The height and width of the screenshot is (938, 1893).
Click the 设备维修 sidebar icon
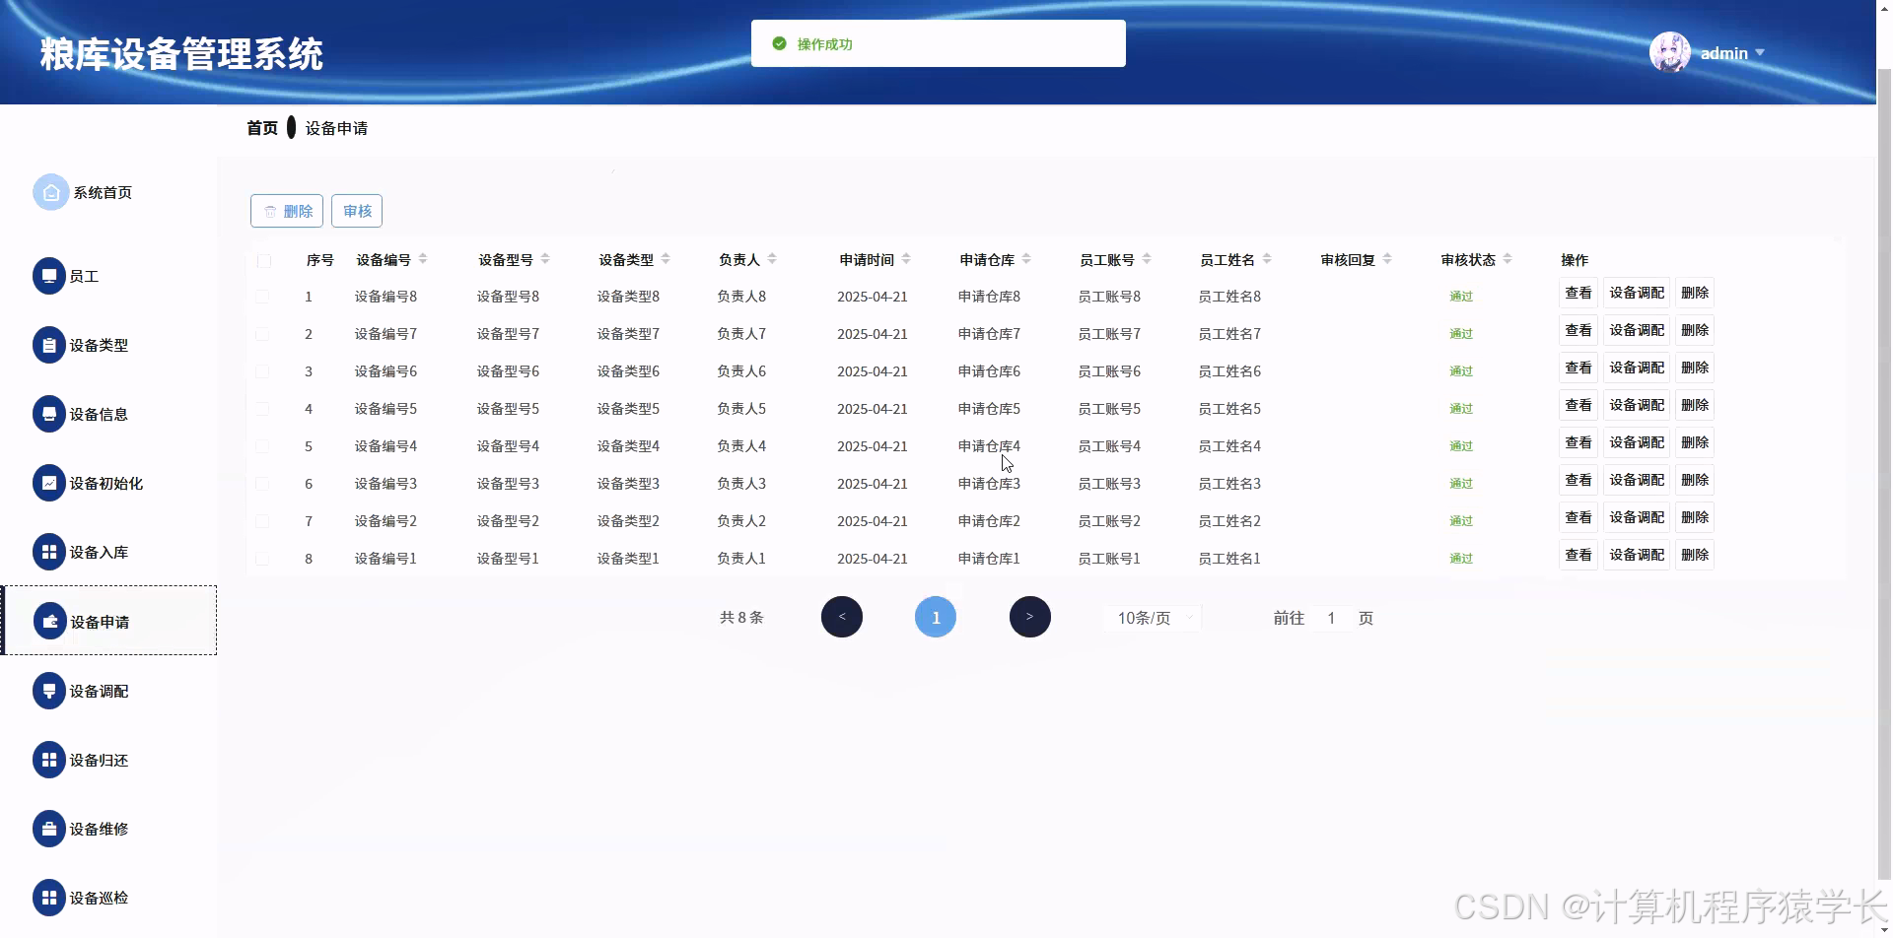[49, 829]
